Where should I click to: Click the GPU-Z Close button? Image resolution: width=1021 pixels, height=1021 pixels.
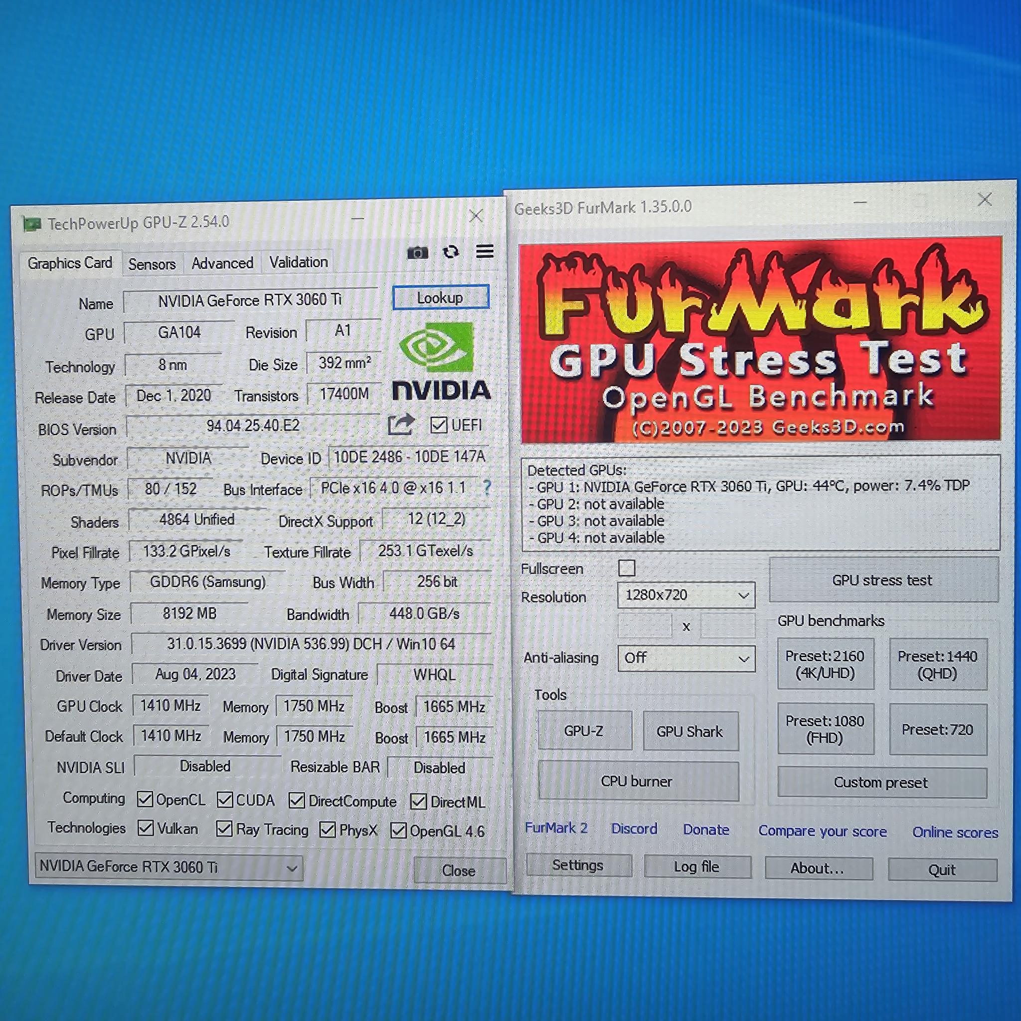point(459,870)
